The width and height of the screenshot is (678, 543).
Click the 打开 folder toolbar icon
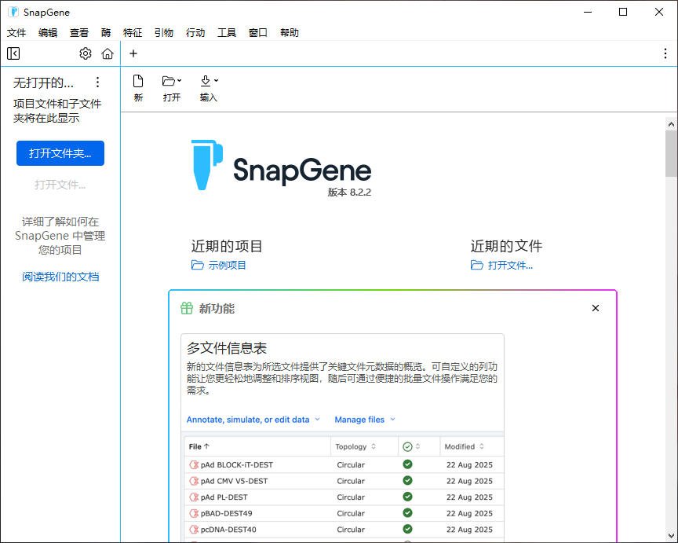168,81
